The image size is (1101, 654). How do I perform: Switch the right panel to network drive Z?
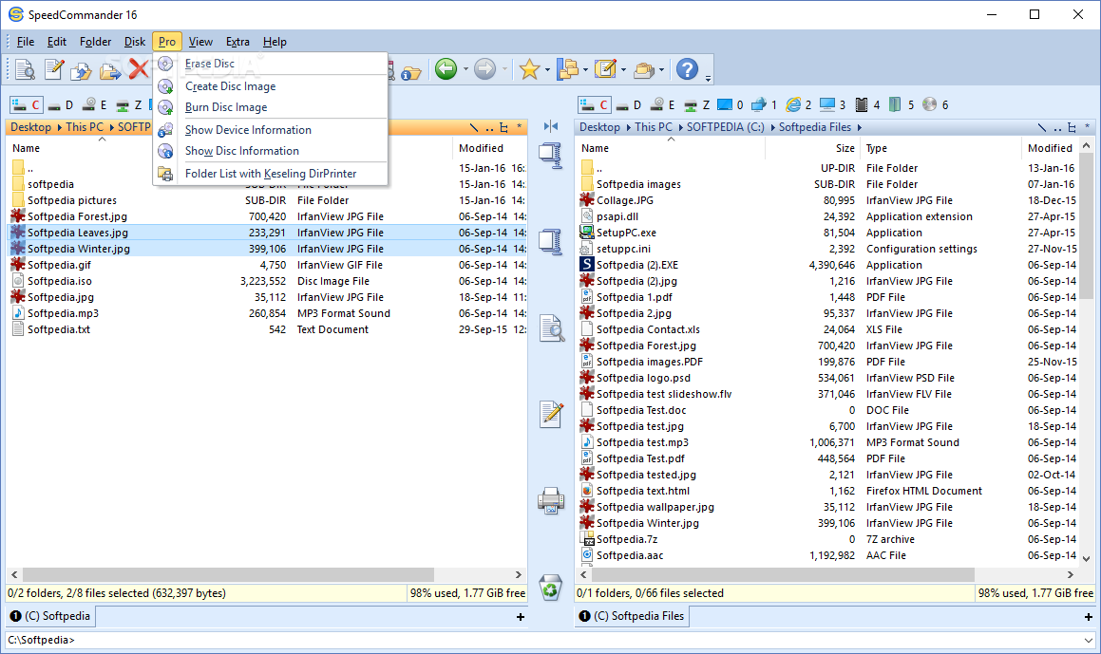(696, 104)
